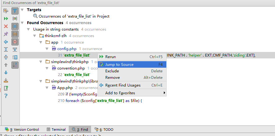The image size is (275, 136).
Task: Collapse the Found Occurrences node
Action: click(x=22, y=23)
